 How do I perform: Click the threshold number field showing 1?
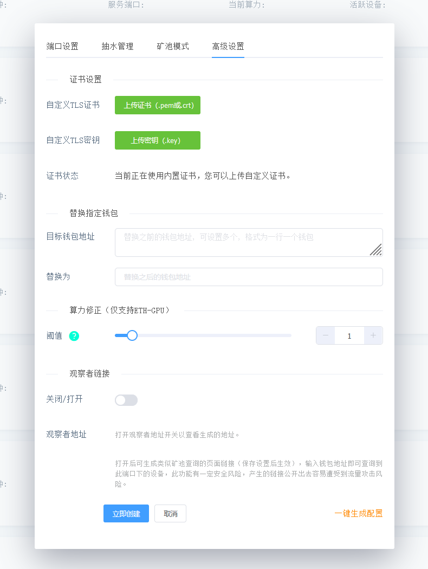[x=349, y=335]
